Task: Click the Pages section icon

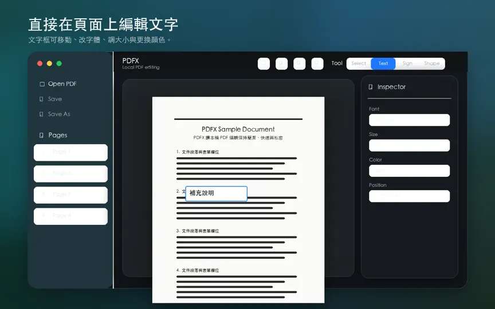Action: [x=41, y=135]
